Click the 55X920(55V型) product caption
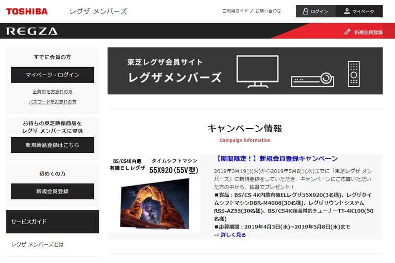This screenshot has height=263, width=395. (x=174, y=170)
